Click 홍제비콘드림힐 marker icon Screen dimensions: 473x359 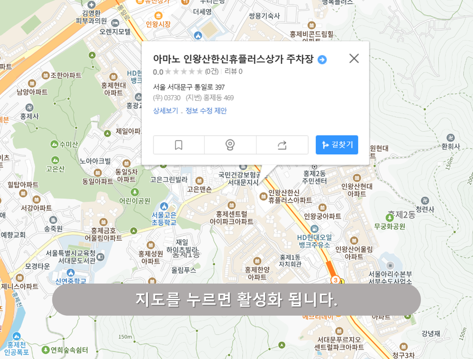tap(311, 25)
